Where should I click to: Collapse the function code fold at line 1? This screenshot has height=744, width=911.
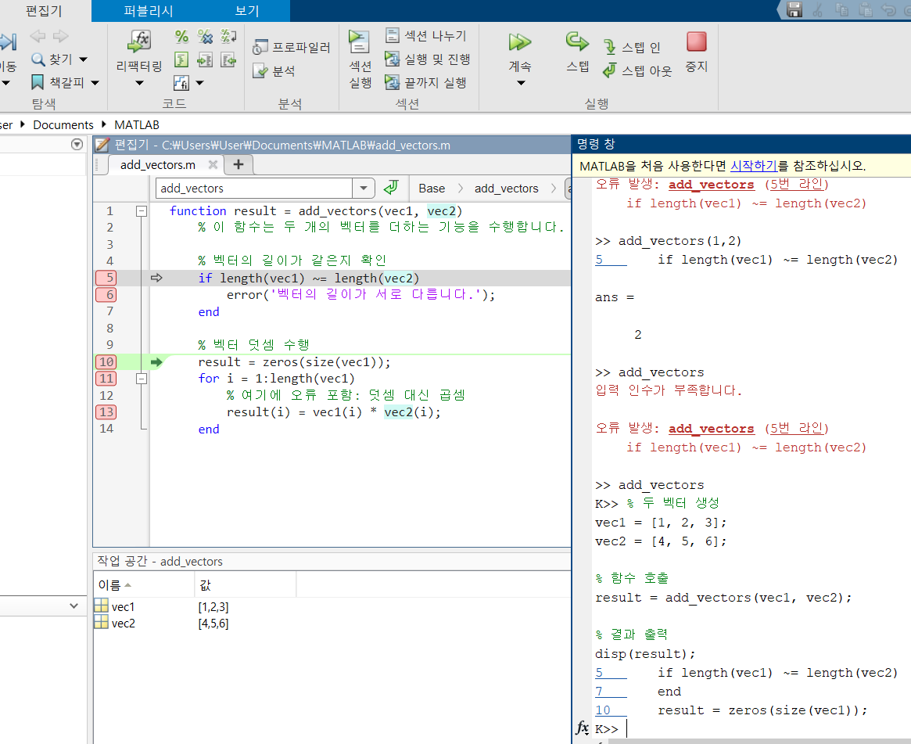[142, 211]
